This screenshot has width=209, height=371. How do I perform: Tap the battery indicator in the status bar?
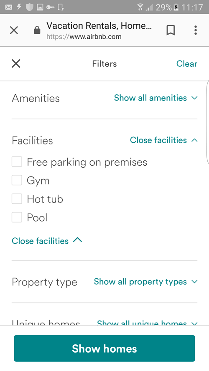[176, 8]
